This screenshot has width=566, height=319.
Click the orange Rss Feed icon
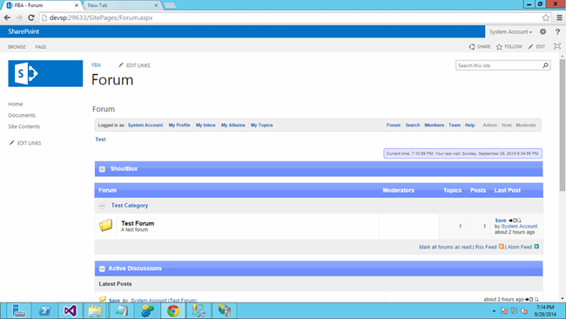pyautogui.click(x=501, y=247)
